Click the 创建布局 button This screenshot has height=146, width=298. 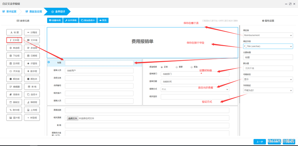pyautogui.click(x=55, y=20)
